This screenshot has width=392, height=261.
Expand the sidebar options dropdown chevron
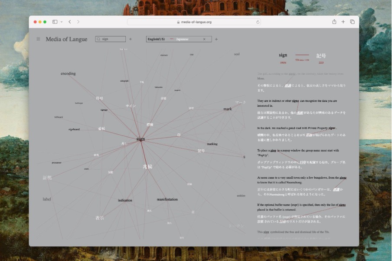(62, 22)
